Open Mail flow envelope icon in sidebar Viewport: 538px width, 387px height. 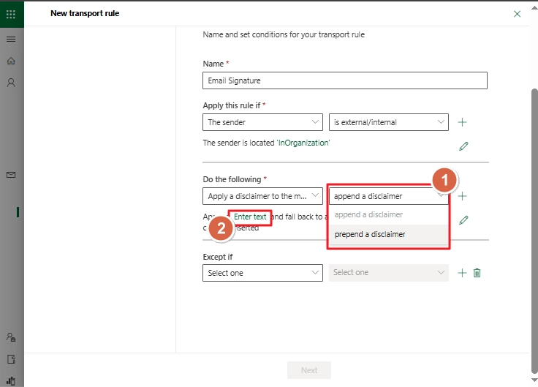point(11,175)
